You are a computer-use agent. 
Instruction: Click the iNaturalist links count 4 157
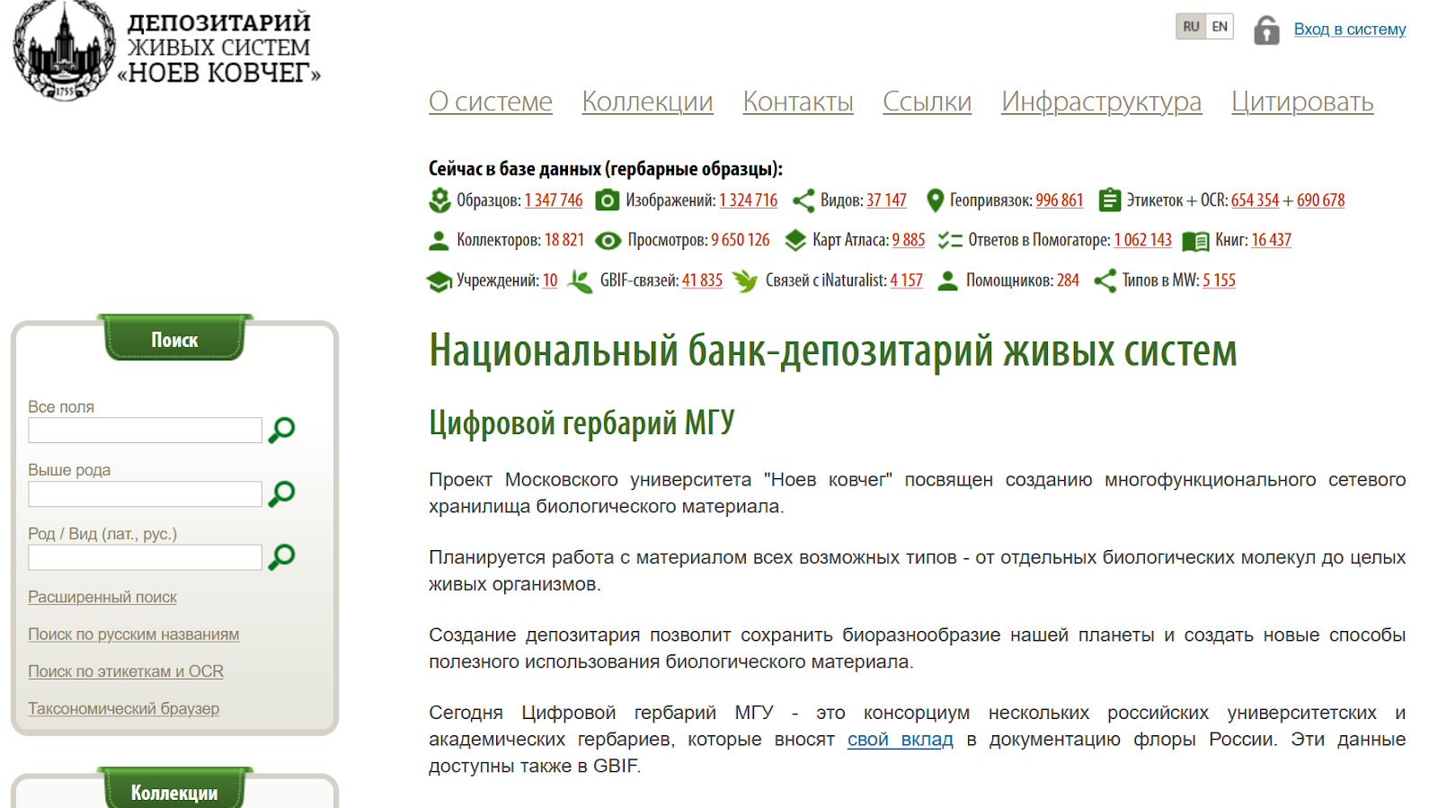pos(907,280)
